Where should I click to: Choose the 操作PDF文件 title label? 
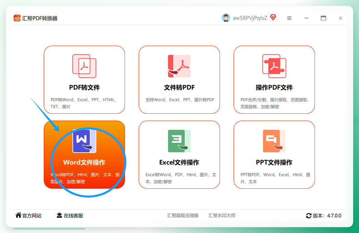coord(274,88)
